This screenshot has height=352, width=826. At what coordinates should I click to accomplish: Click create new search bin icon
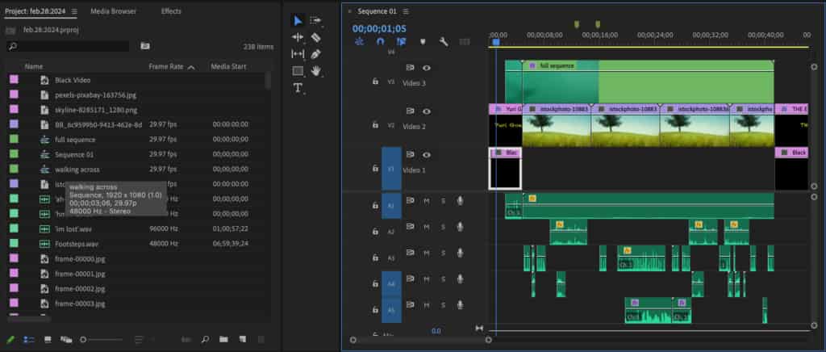(x=145, y=46)
